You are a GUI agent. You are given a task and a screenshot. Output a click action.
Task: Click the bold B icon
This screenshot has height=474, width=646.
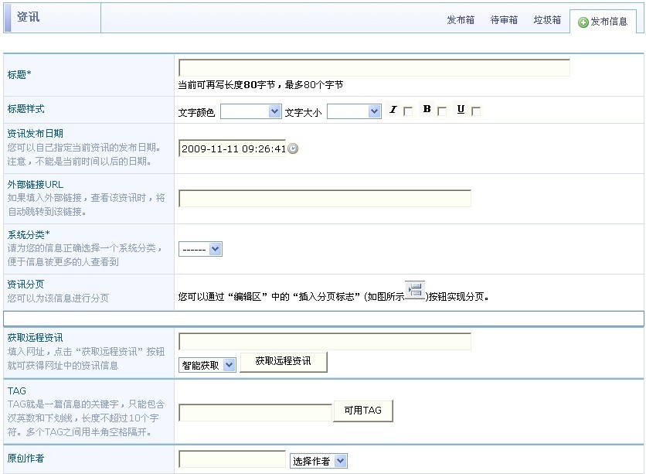pos(427,110)
